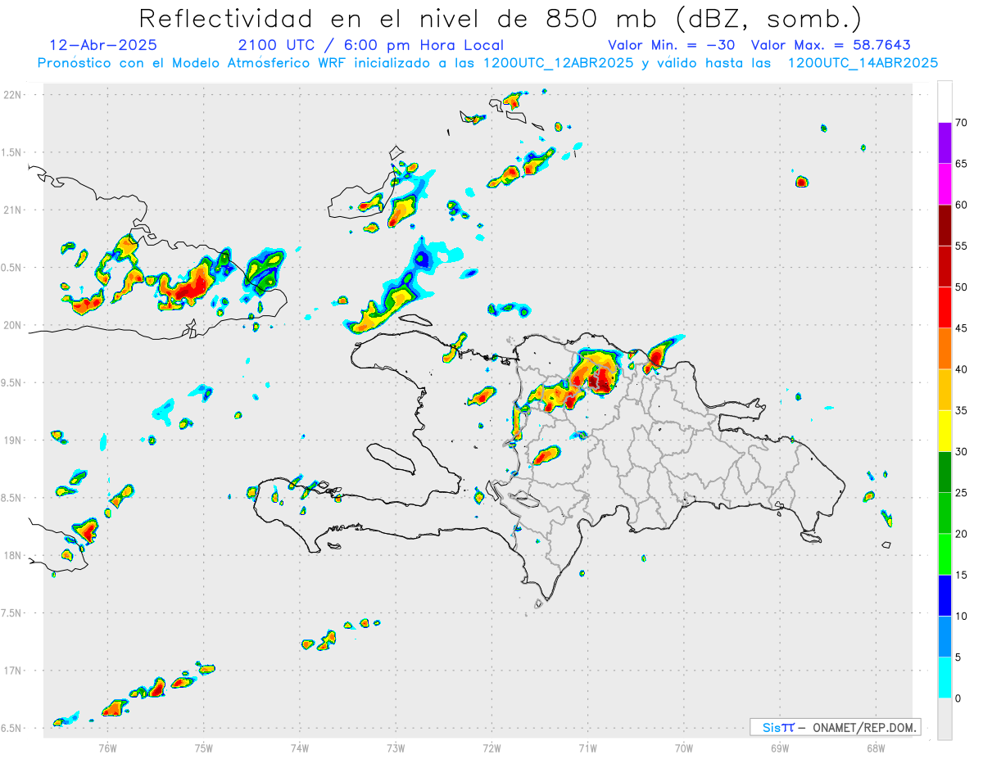This screenshot has height=759, width=983.
Task: Click the colorbar value '65'
Action: tap(962, 164)
